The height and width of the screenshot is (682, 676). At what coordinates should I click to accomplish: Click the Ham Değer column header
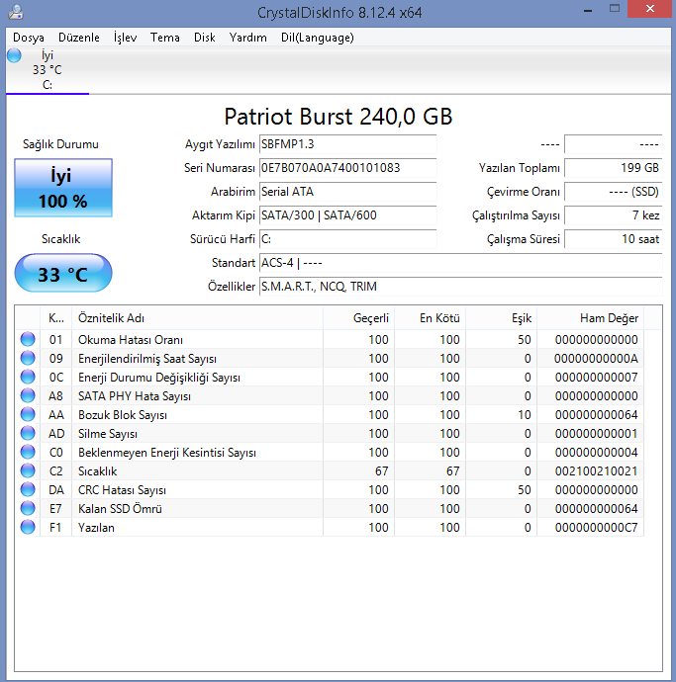click(x=591, y=318)
